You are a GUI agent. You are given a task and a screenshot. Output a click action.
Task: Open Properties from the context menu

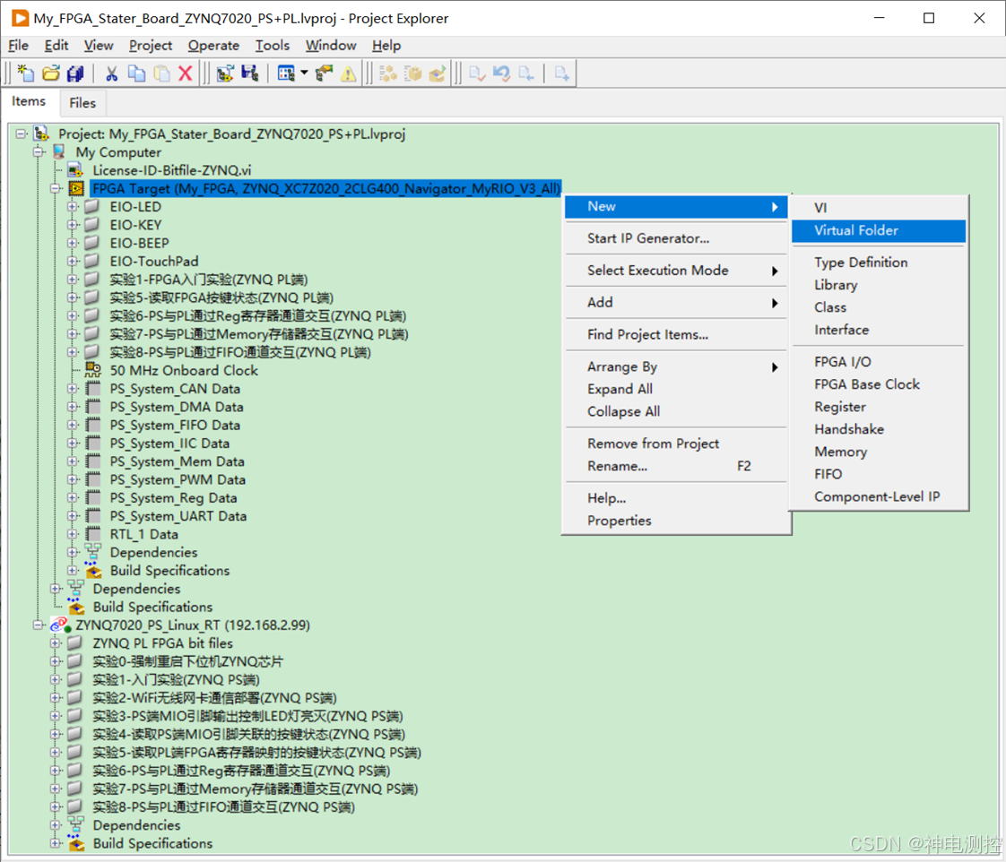675,521
